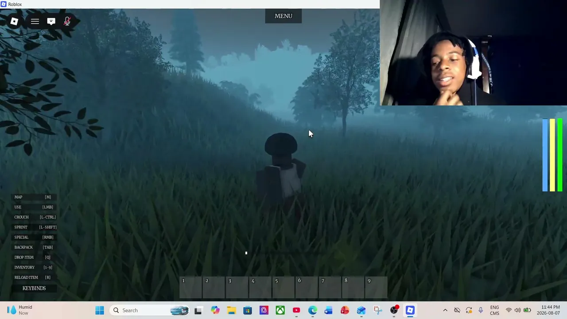Open the Humid weather widget
Screen dimensions: 567x319
pos(20,310)
